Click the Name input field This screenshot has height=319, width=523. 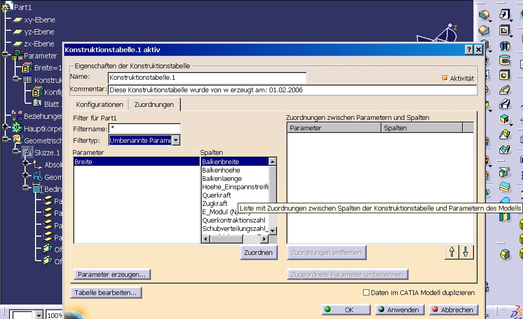(207, 78)
